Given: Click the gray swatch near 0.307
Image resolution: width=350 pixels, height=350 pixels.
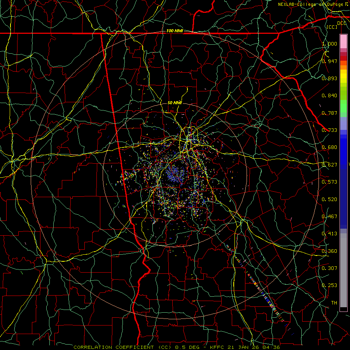Looking at the screenshot, I should [x=343, y=272].
